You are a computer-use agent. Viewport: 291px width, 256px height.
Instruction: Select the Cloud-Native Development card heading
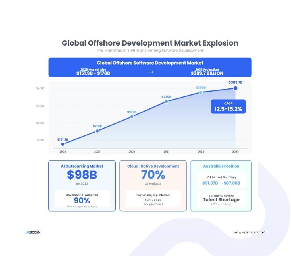tap(153, 166)
